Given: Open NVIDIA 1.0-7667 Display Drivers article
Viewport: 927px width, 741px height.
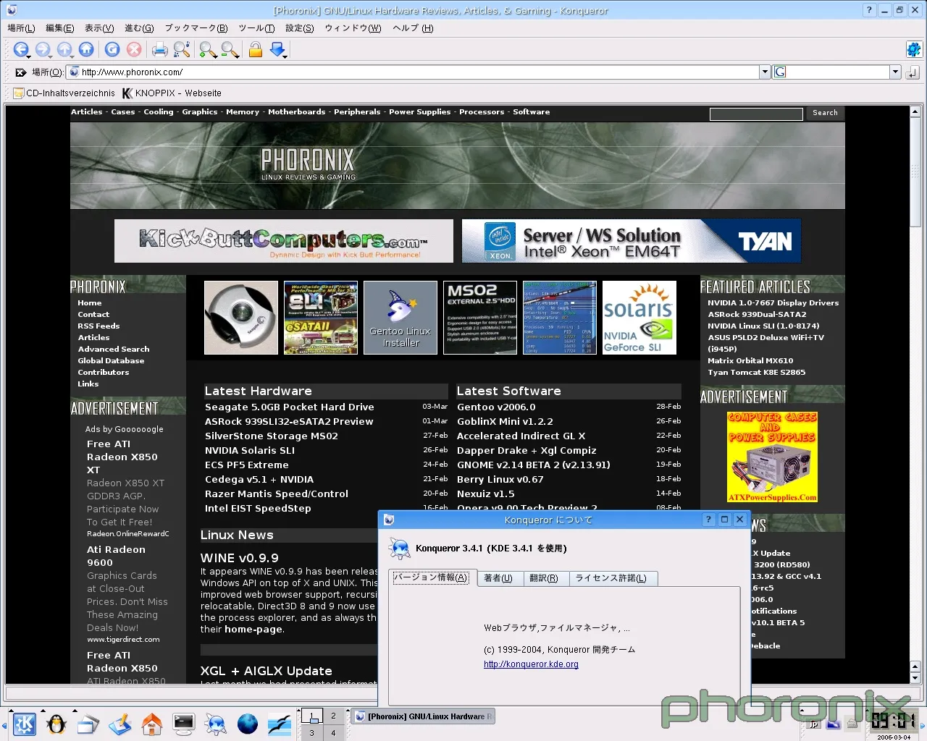Looking at the screenshot, I should (x=773, y=303).
